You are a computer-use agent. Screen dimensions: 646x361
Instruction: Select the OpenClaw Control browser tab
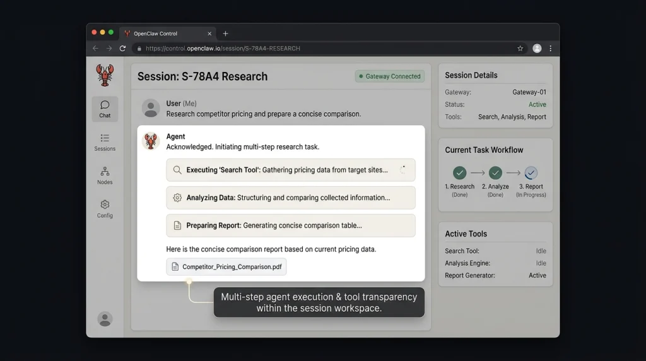tap(167, 34)
